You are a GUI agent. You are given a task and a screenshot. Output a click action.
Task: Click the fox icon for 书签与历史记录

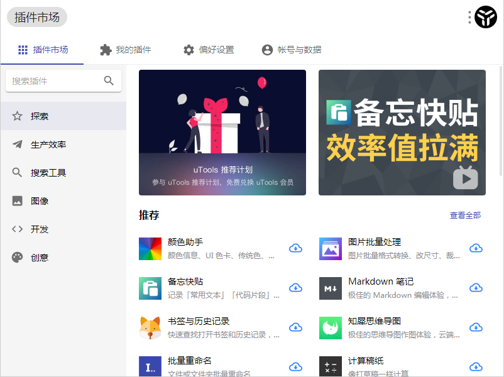point(150,328)
